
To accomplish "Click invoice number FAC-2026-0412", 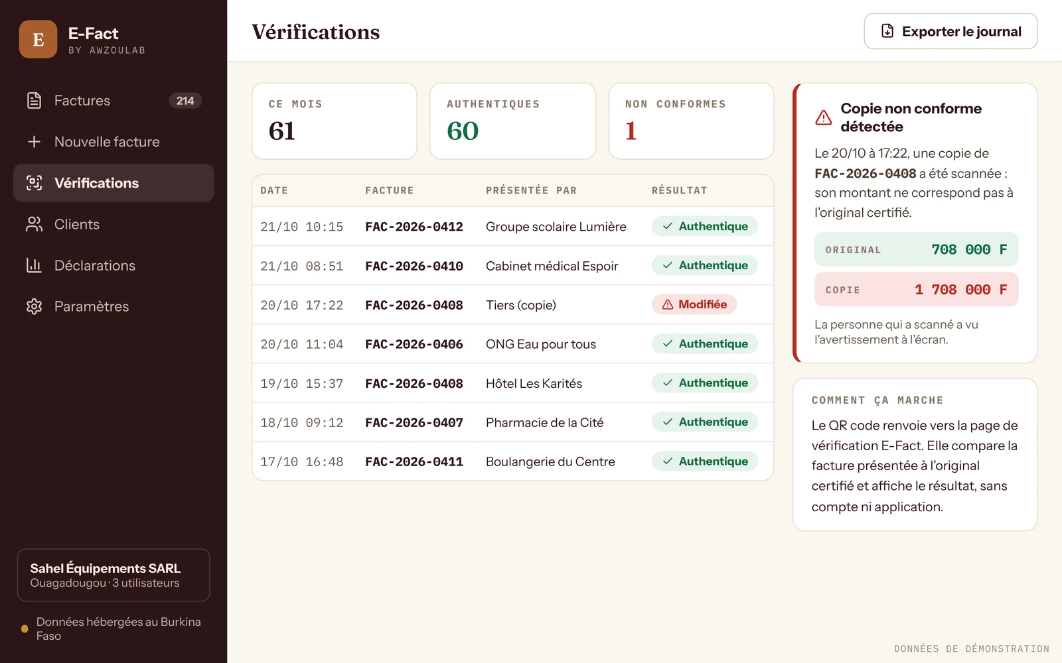I will pyautogui.click(x=414, y=227).
